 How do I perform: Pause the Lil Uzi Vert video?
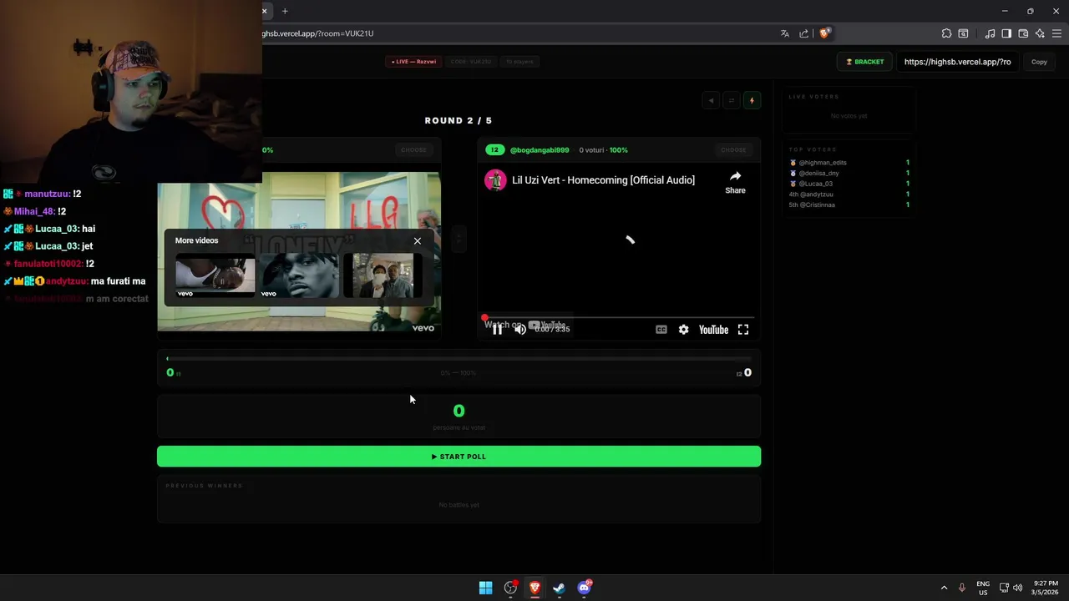pyautogui.click(x=497, y=330)
